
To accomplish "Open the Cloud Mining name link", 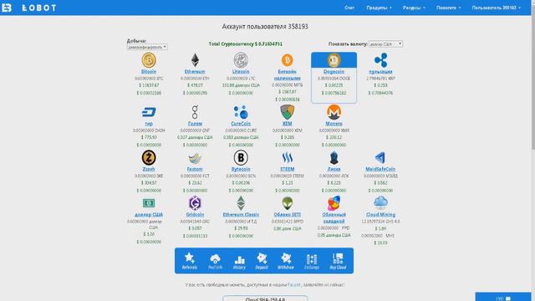I will [380, 215].
